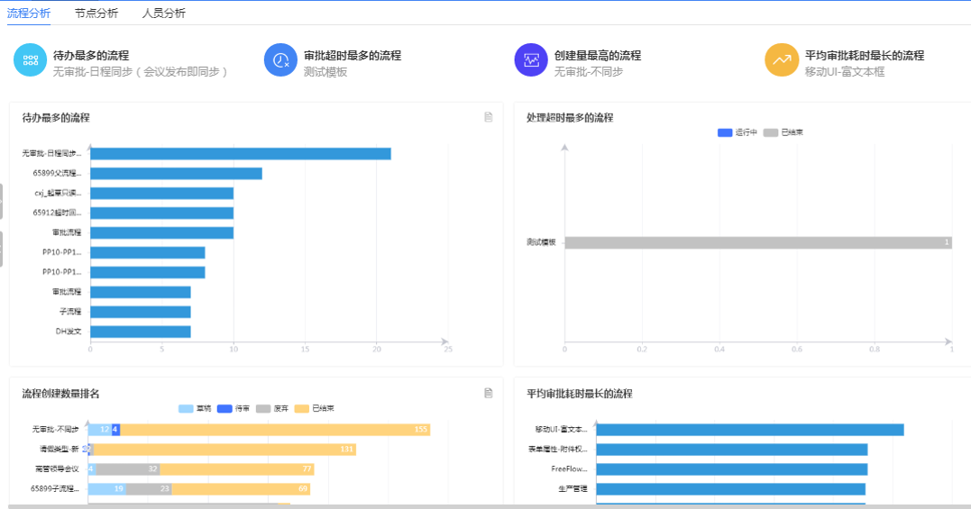This screenshot has height=509, width=971.
Task: Switch to the 节点分析 tab
Action: (96, 14)
